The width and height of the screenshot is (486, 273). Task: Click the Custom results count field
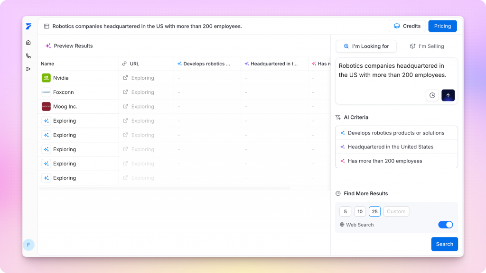[x=396, y=211]
